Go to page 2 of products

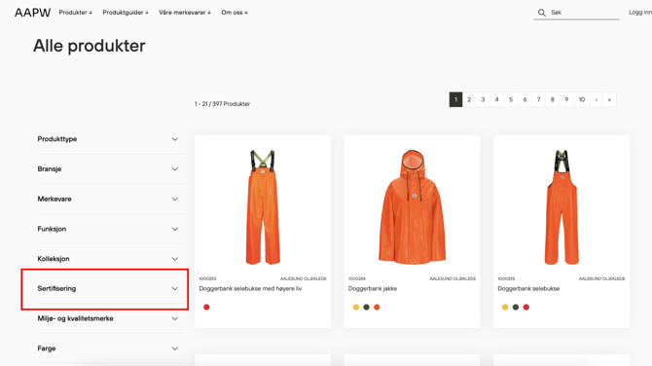point(469,99)
